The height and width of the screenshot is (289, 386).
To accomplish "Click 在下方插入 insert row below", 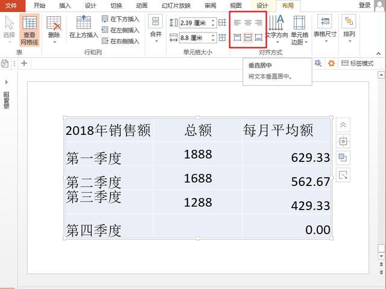I will coord(121,19).
